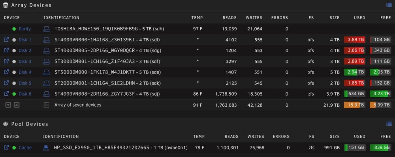Viewport: 395px width, 157px height.
Task: Click the down arrow to spin down disks
Action: pyautogui.click(x=8, y=105)
